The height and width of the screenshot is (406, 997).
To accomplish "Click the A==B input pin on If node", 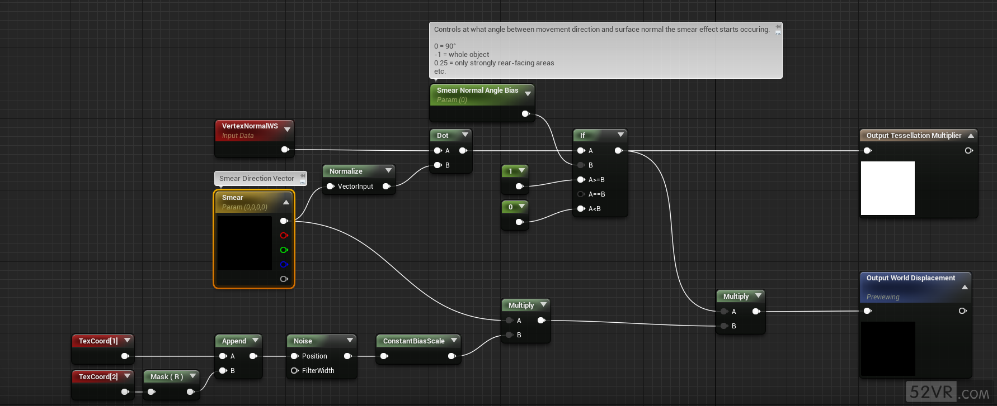I will tap(581, 194).
